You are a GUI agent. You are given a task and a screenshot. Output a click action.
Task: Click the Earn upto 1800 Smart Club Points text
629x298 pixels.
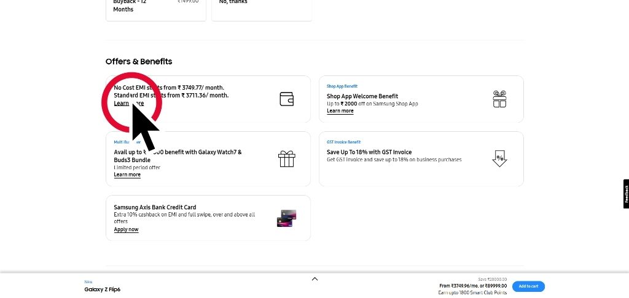472,292
